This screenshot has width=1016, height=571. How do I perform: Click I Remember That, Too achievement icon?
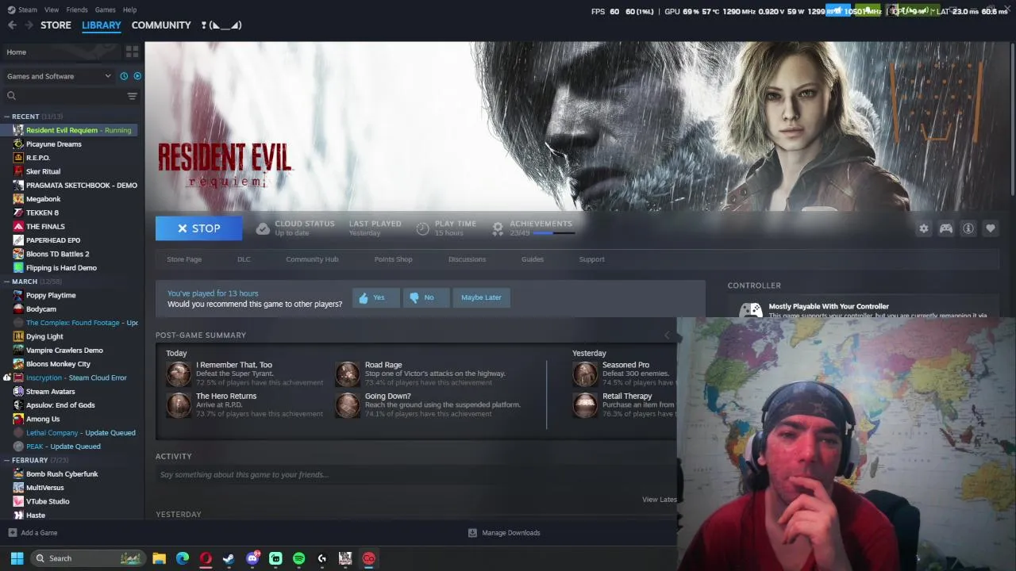pos(179,374)
